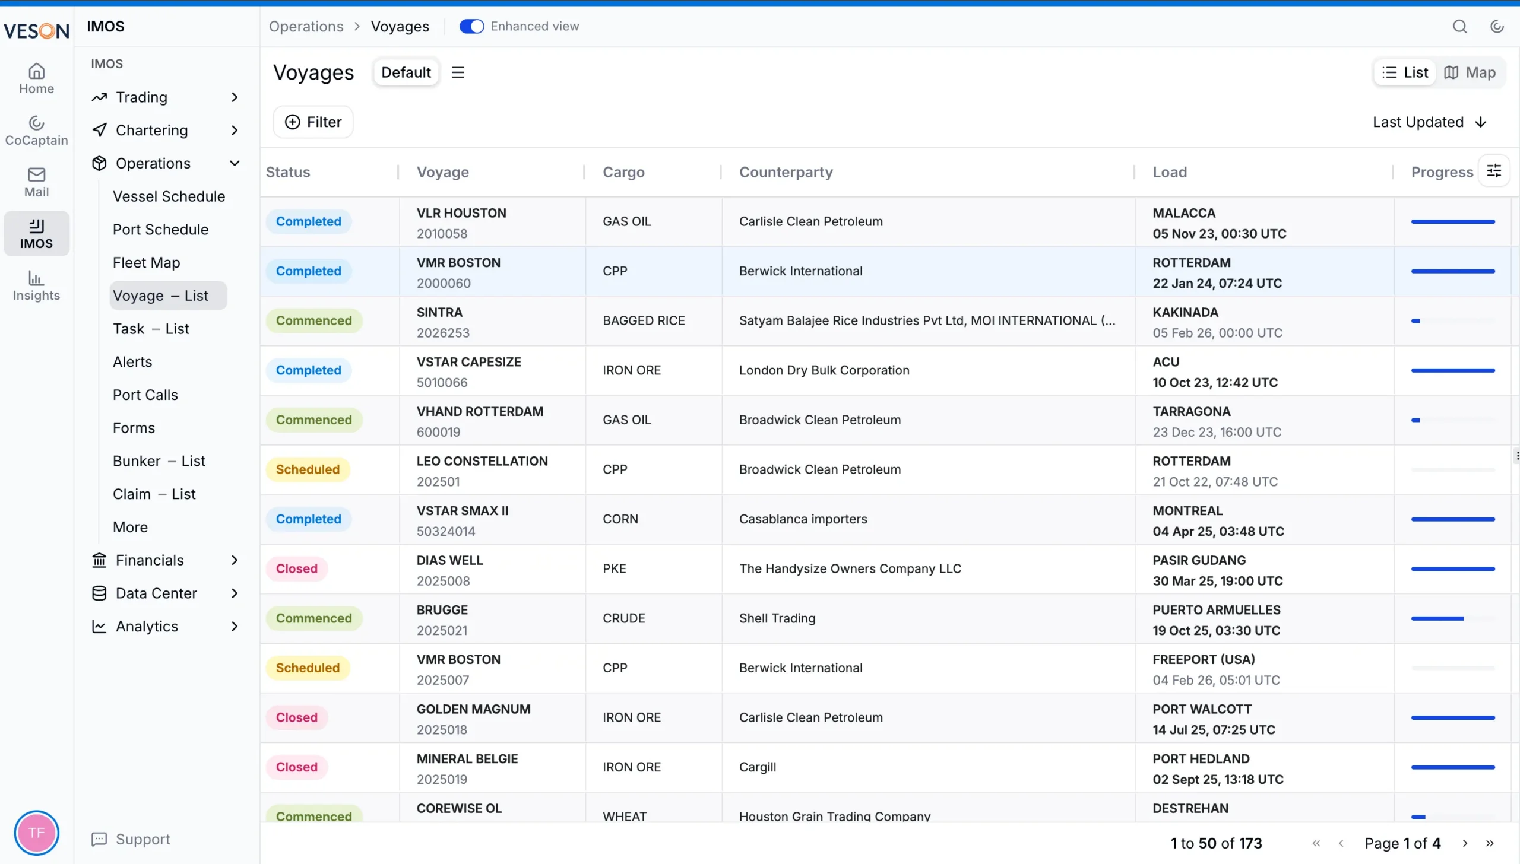This screenshot has width=1520, height=864.
Task: Click progress bar for VLR HOUSTON voyage
Action: click(x=1453, y=221)
